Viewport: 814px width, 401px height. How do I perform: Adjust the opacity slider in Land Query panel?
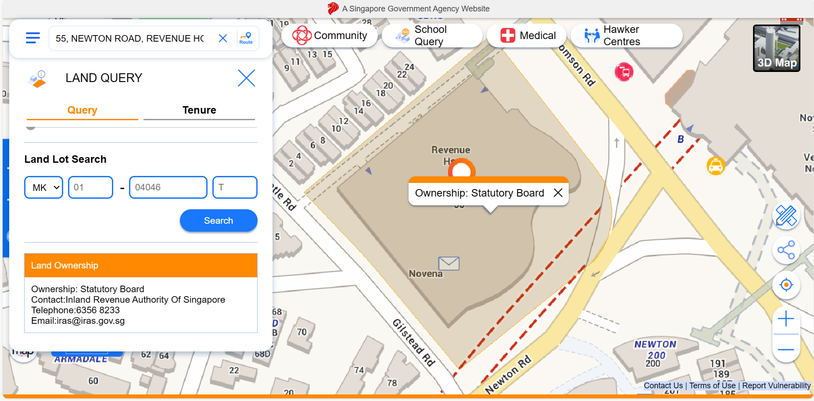tap(30, 128)
